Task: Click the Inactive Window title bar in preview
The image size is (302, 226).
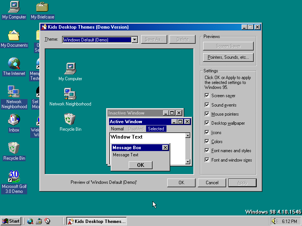Action: point(145,113)
